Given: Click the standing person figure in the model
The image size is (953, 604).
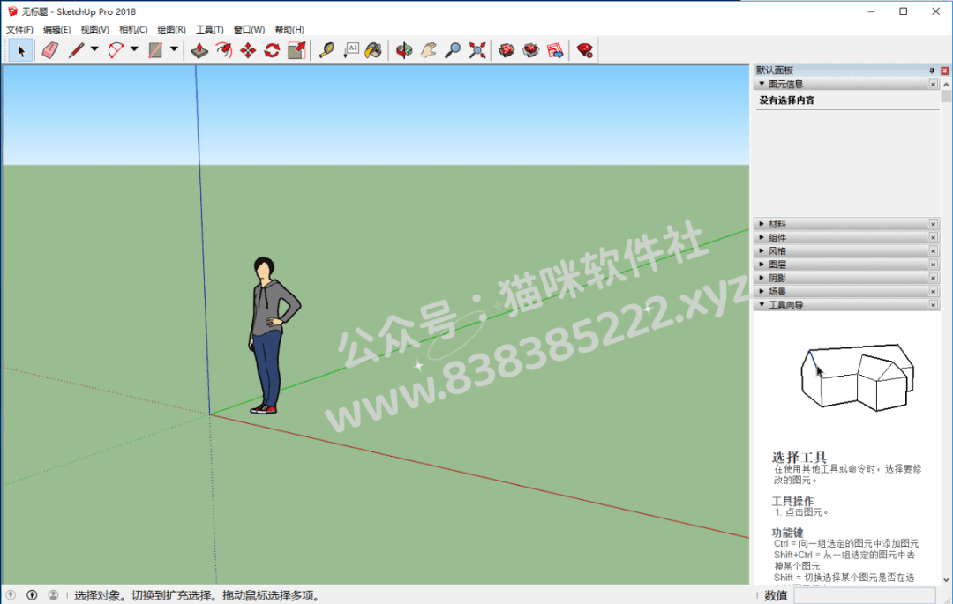Looking at the screenshot, I should click(273, 335).
